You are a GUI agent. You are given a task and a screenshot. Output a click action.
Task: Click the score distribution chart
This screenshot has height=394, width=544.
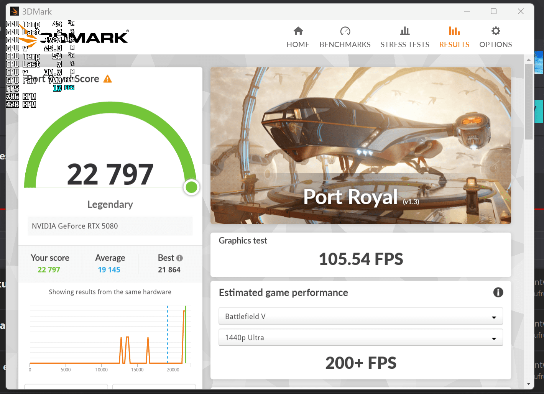[110, 337]
